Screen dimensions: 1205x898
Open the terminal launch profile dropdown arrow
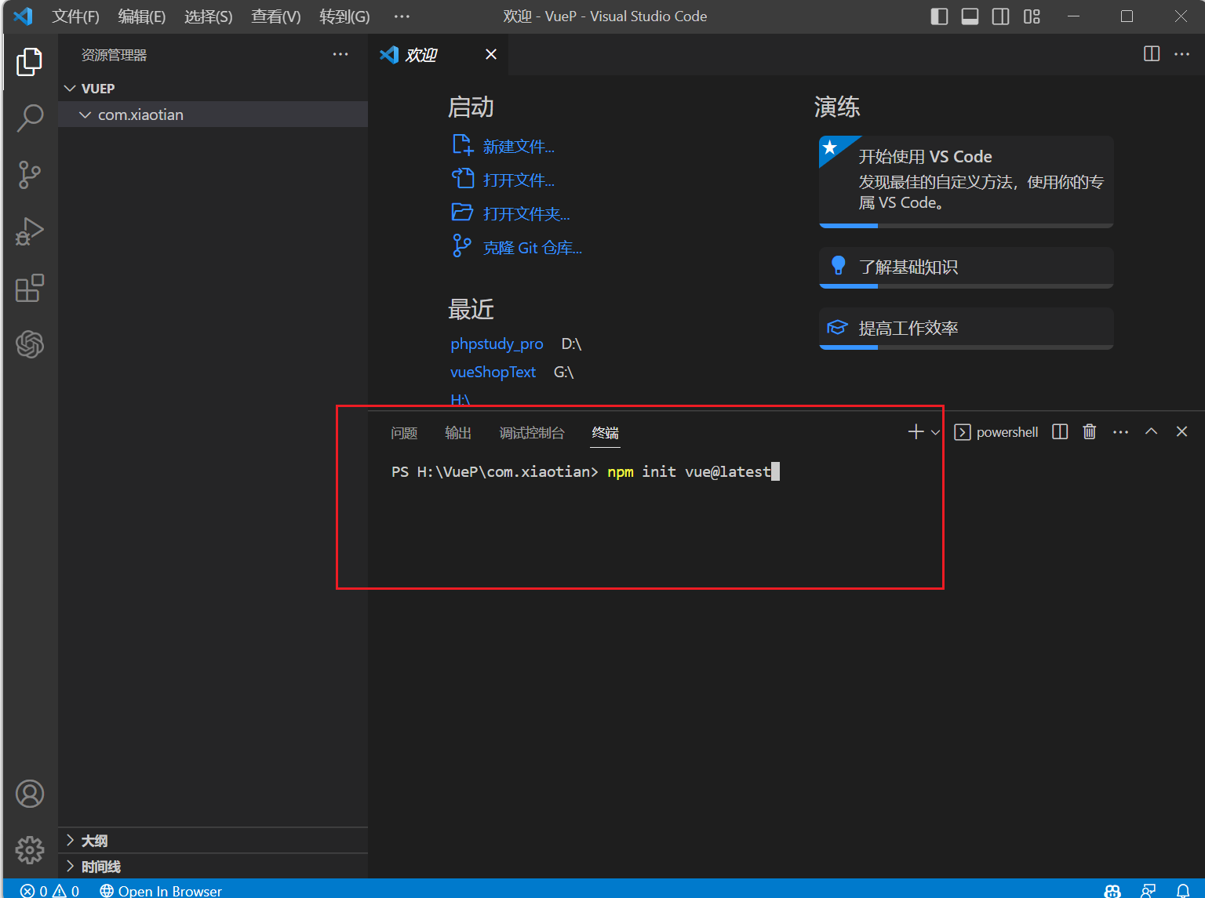(x=935, y=432)
